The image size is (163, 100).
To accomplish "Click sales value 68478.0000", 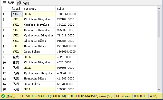I will 67,84.
